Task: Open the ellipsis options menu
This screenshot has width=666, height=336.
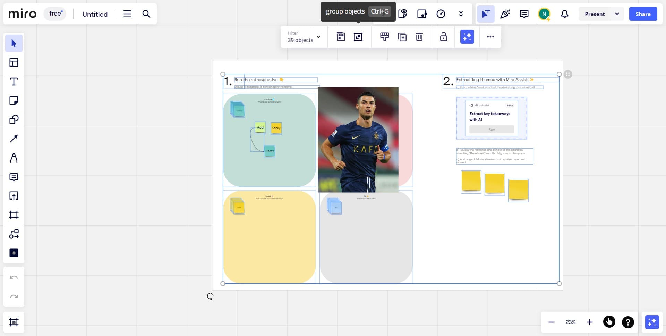Action: [x=490, y=37]
